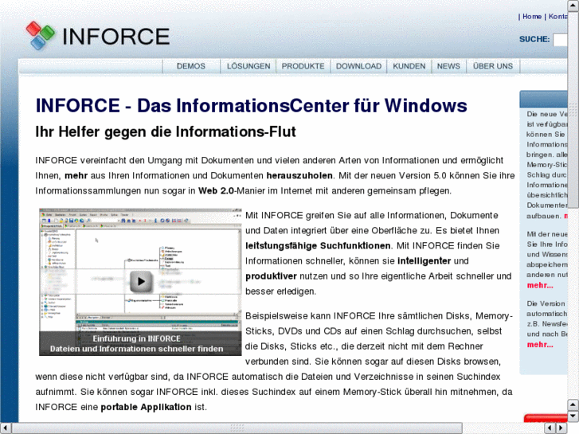The width and height of the screenshot is (579, 434).
Task: Open the Kontakt link at top right
Action: tap(557, 17)
